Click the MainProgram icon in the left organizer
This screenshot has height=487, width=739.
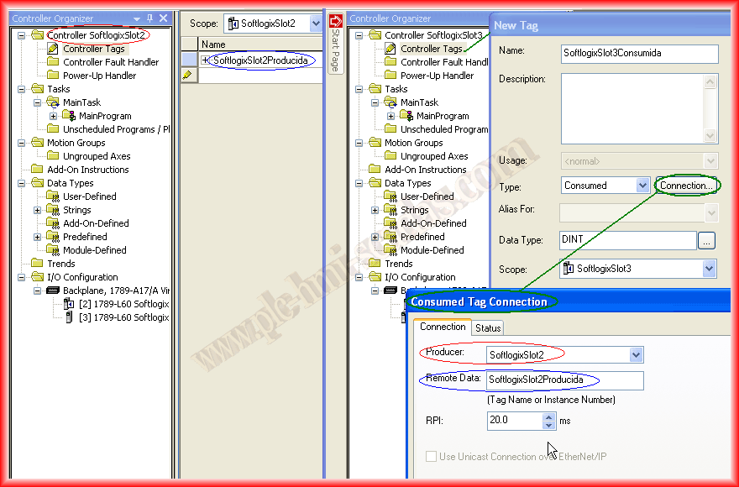71,116
